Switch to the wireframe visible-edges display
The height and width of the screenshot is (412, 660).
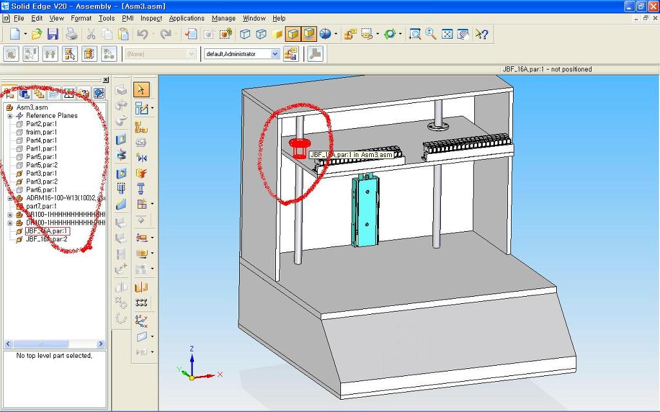246,34
